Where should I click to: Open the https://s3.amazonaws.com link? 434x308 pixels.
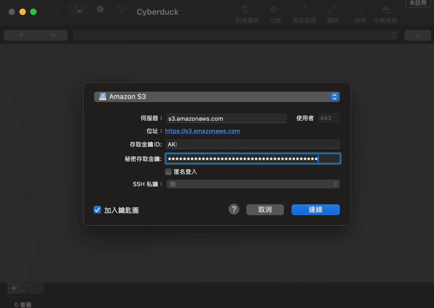(202, 131)
